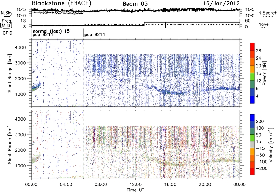The image size is (277, 192).
Task: Select the "3000" tick on velocity panel
Action: [20, 134]
